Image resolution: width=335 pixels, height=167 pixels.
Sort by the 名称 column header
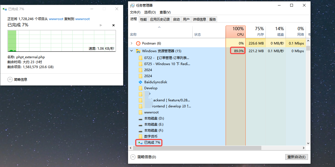pyautogui.click(x=160, y=32)
